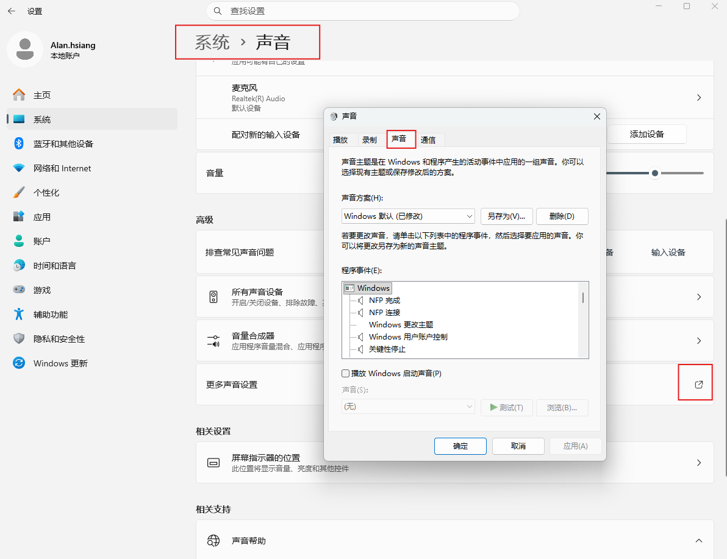Screen dimensions: 727x559
Task: Click the 输入设备 troubleshoot link
Action: (x=668, y=252)
